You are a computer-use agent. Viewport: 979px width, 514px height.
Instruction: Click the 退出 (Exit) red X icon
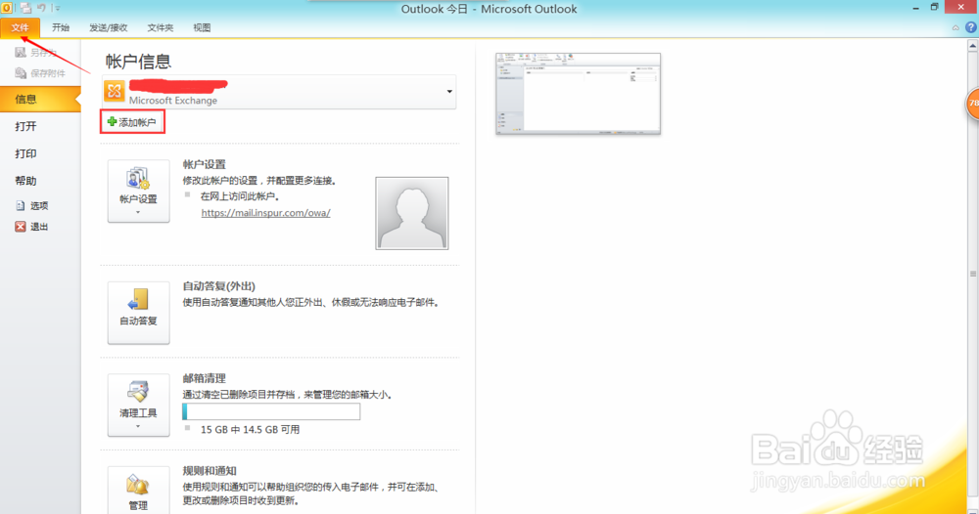[21, 227]
